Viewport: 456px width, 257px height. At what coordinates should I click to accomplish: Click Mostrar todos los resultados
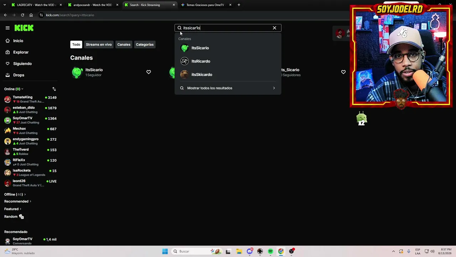pyautogui.click(x=228, y=88)
